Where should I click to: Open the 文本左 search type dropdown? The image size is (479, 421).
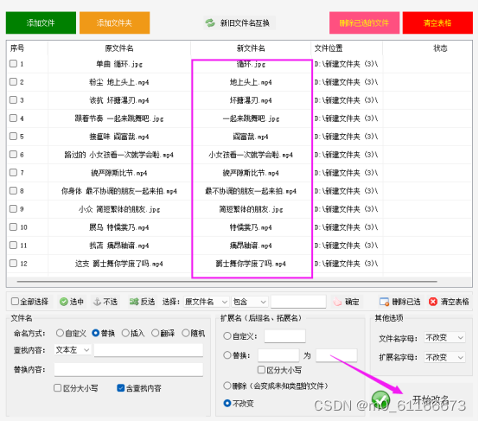coord(73,350)
